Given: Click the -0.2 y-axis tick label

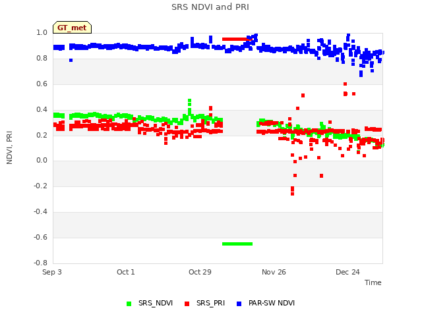Looking at the screenshot, I should coord(40,186).
